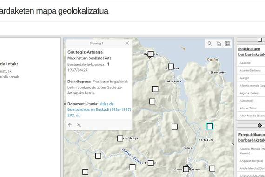Open the Matxinatuen bonbardaketak heading
This screenshot has height=177, width=265.
pyautogui.click(x=252, y=52)
